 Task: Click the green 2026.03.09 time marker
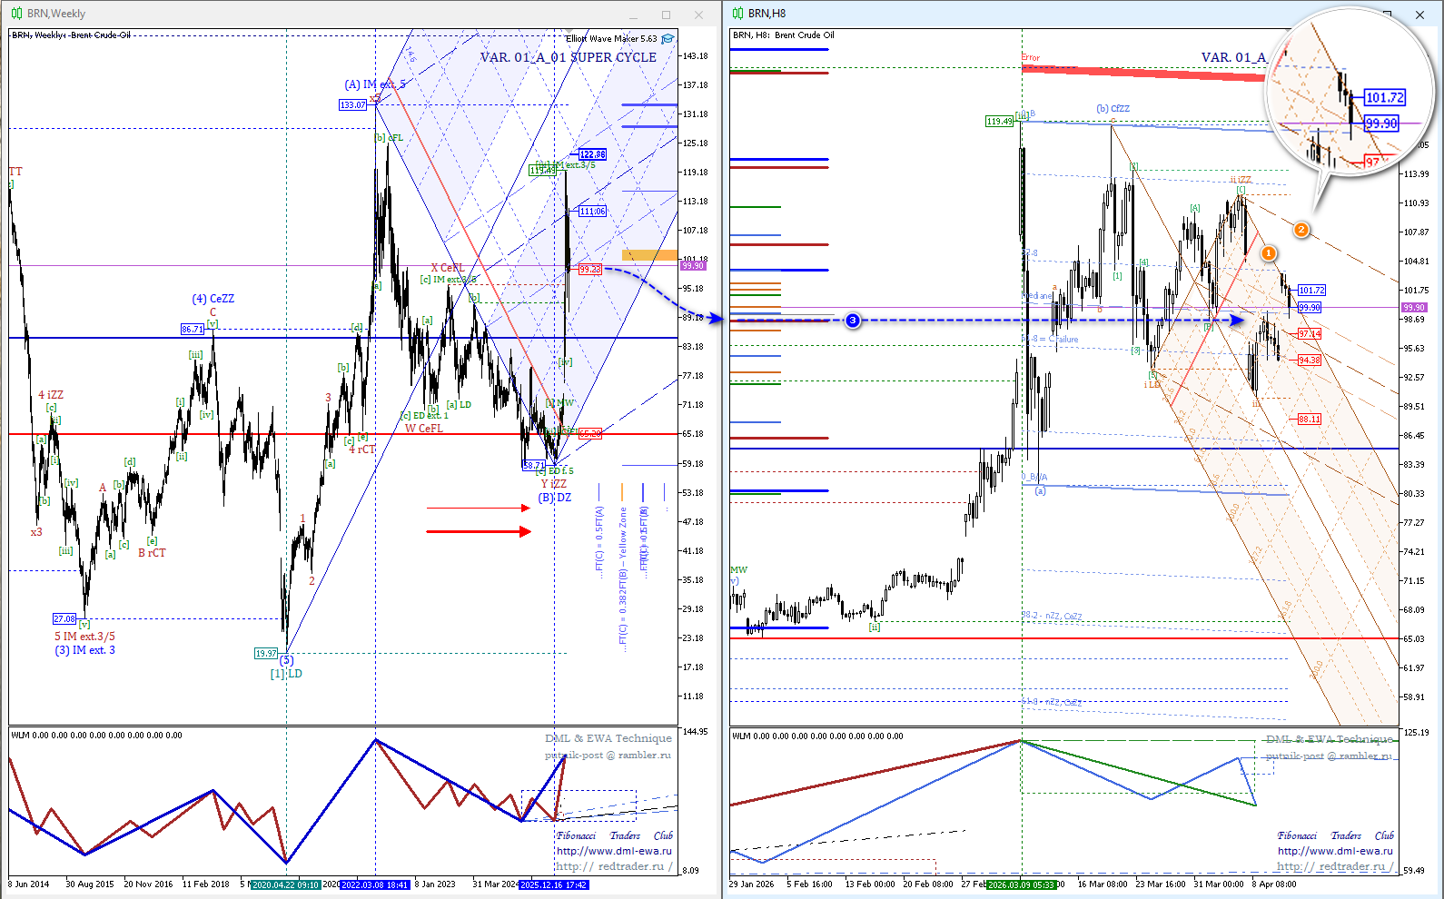pos(1021,884)
